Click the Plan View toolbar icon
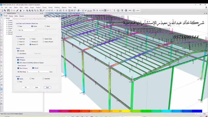208x117 pixels. tap(49, 10)
